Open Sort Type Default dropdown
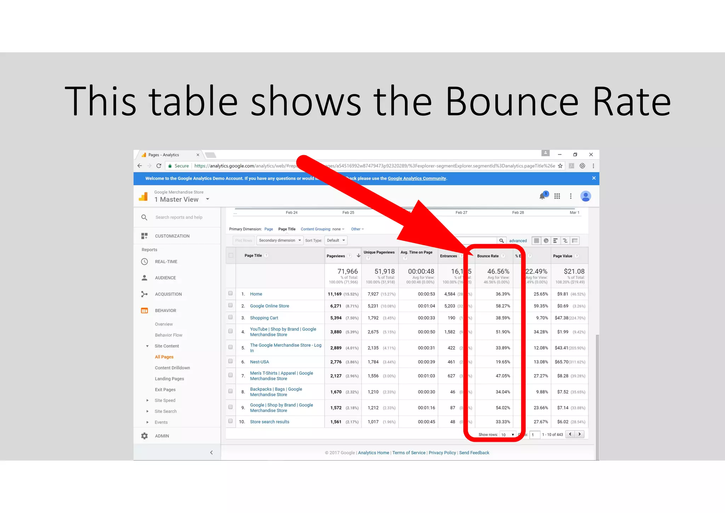Screen dimensions: 725x513 coord(336,241)
